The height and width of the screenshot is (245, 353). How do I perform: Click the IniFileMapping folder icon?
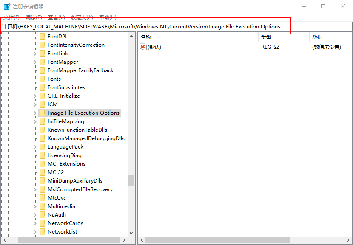coord(42,121)
